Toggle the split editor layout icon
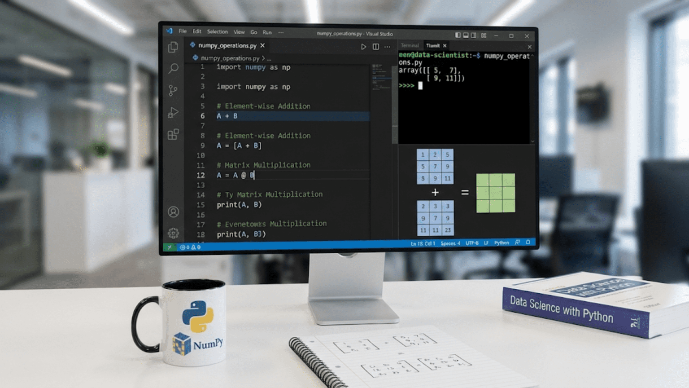 click(375, 46)
